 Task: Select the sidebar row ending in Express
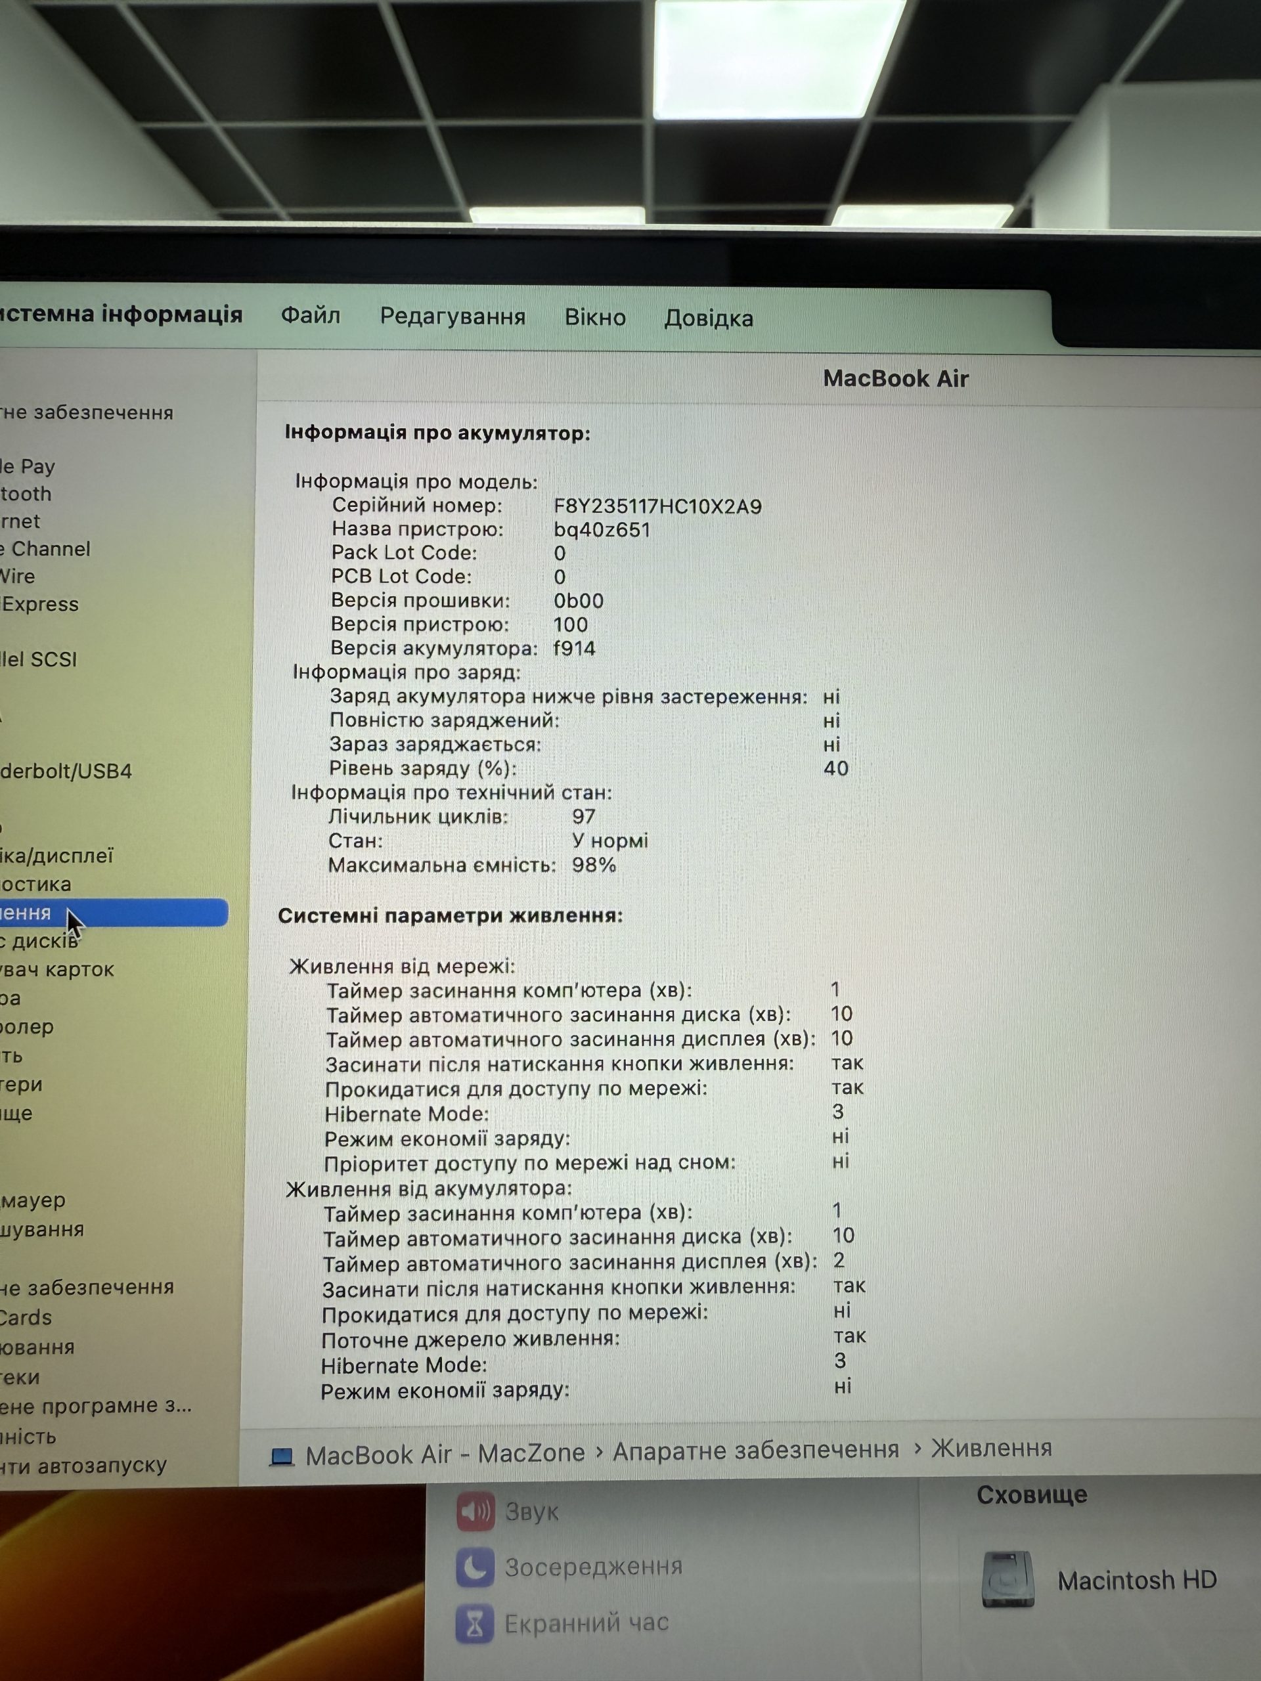(39, 604)
